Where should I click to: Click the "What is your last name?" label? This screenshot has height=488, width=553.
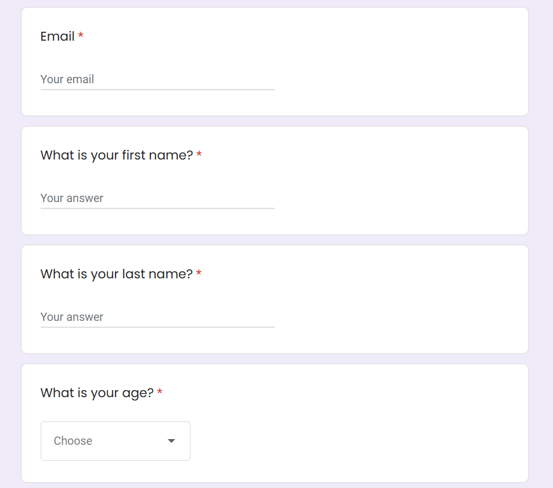tap(116, 274)
